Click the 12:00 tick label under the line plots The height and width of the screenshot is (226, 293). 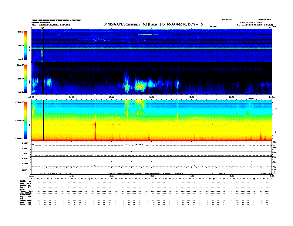[x=152, y=176]
